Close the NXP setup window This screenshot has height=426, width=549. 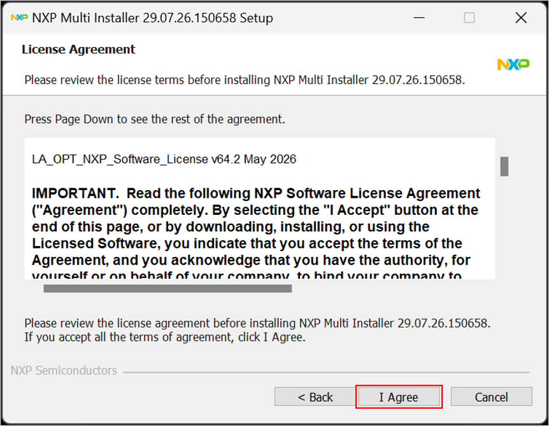(x=521, y=17)
